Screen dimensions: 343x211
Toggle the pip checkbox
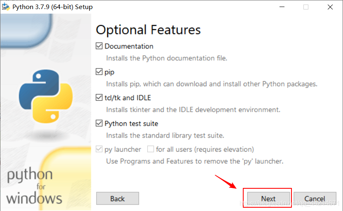coord(99,72)
